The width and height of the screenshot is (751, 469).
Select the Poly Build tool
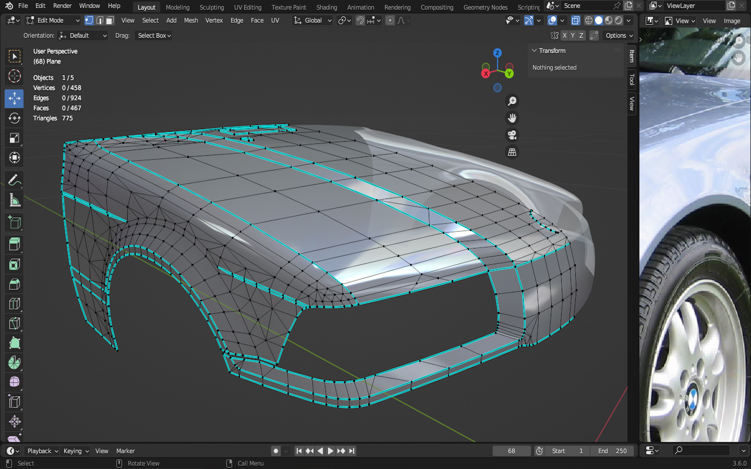click(14, 343)
